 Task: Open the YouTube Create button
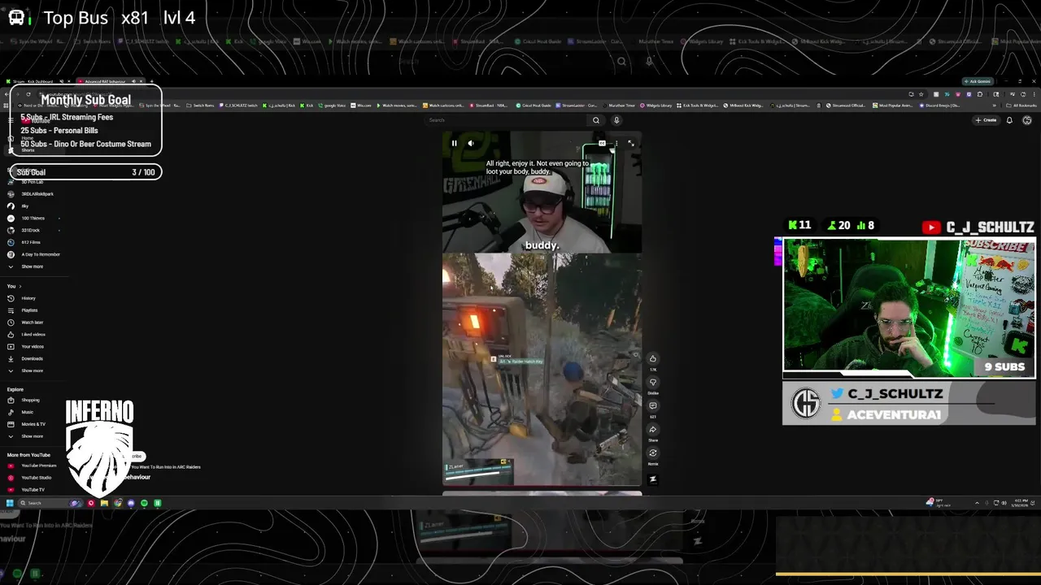(x=986, y=120)
